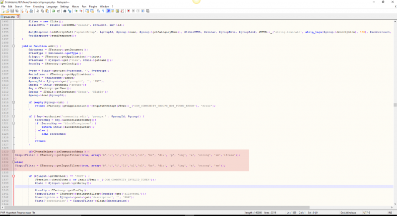
Task: Redo the edit using the Redo icon
Action: [x=58, y=11]
